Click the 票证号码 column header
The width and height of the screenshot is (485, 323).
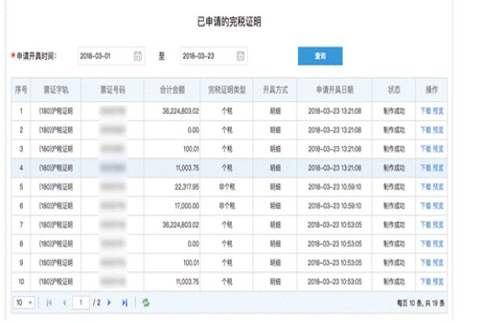112,90
